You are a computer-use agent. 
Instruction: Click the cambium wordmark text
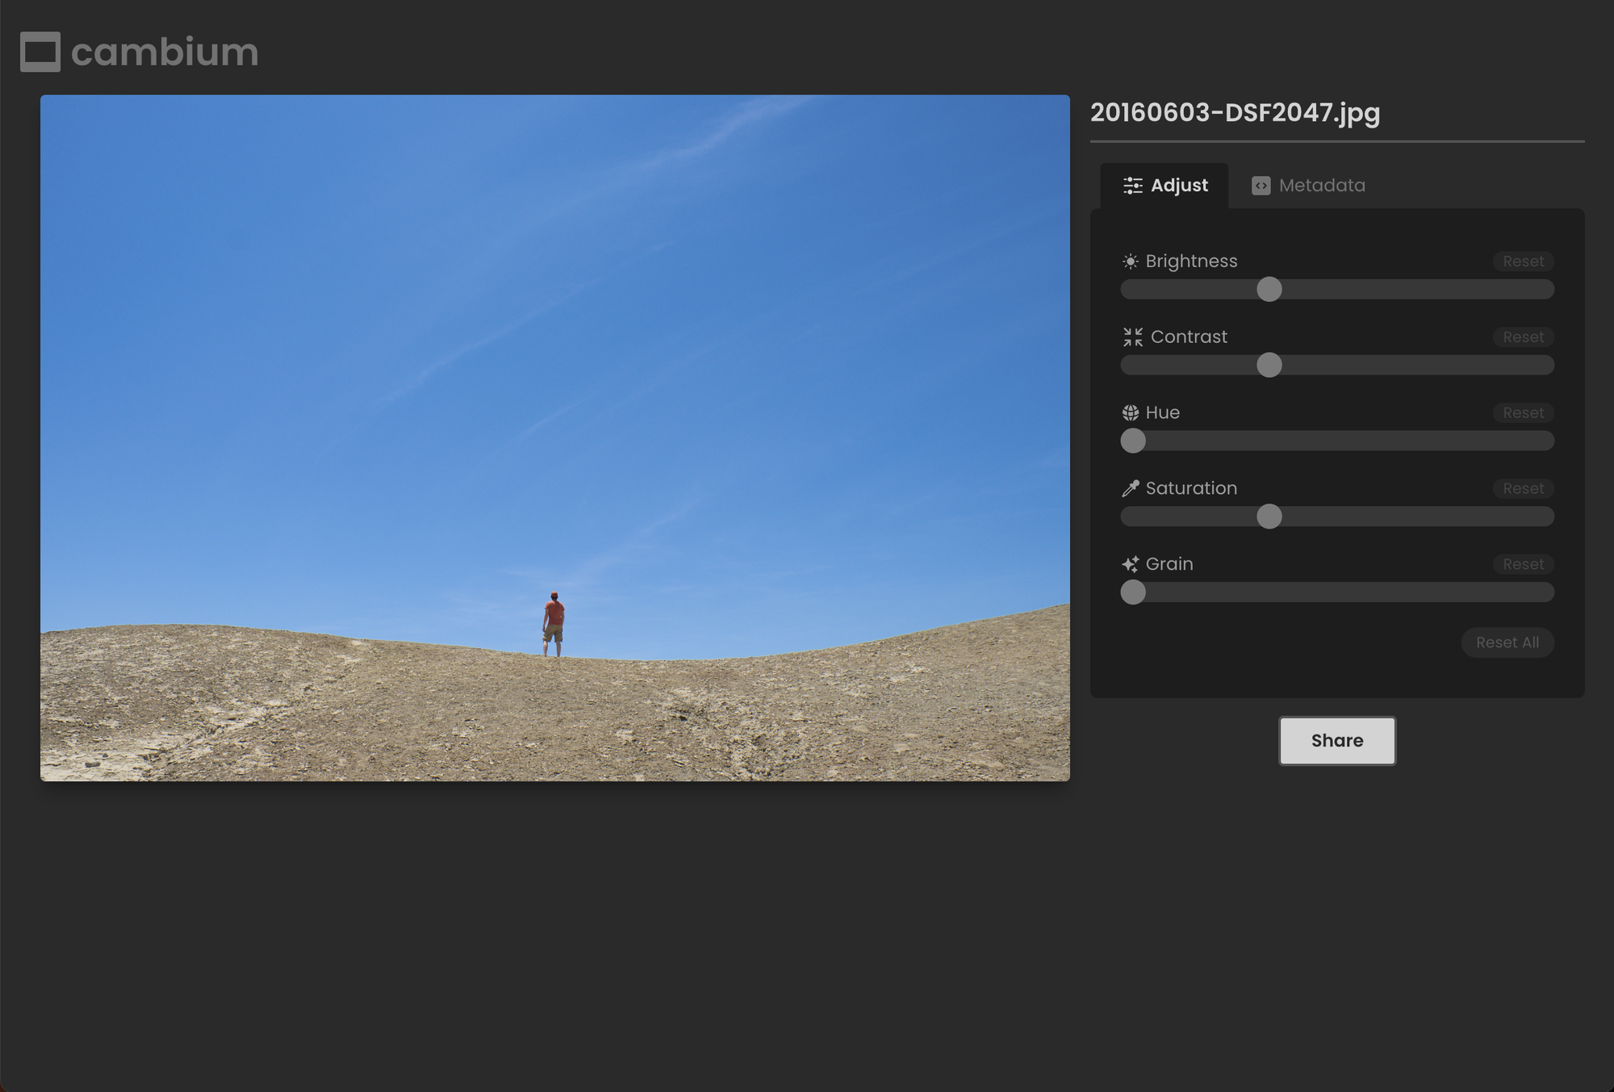pos(165,52)
